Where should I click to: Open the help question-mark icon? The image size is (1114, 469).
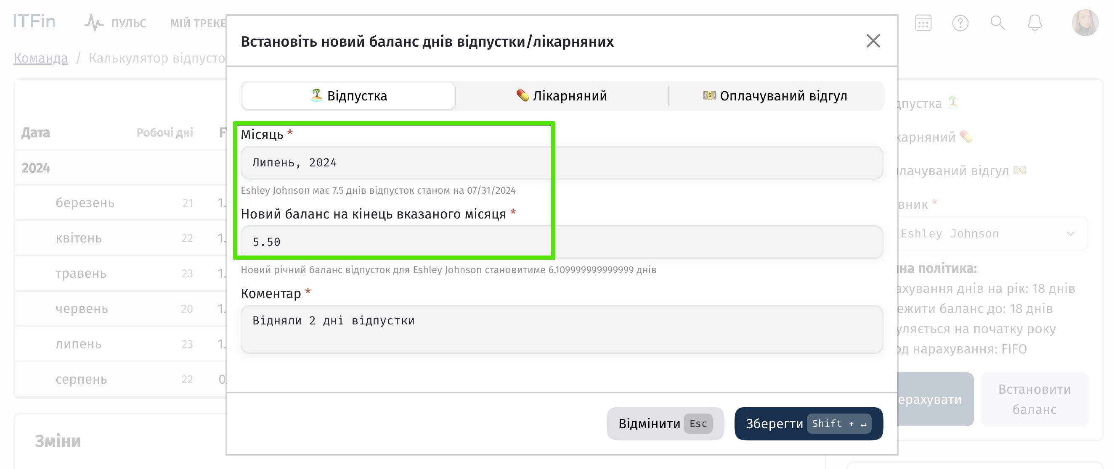pos(960,23)
